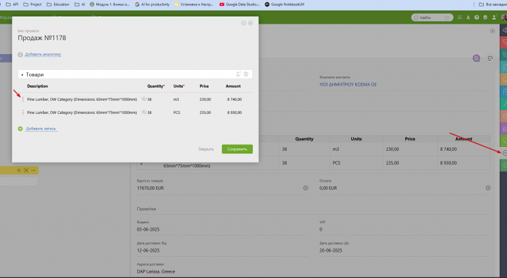Select the m3 unit cell in the dialog
The height and width of the screenshot is (278, 507).
pos(176,99)
